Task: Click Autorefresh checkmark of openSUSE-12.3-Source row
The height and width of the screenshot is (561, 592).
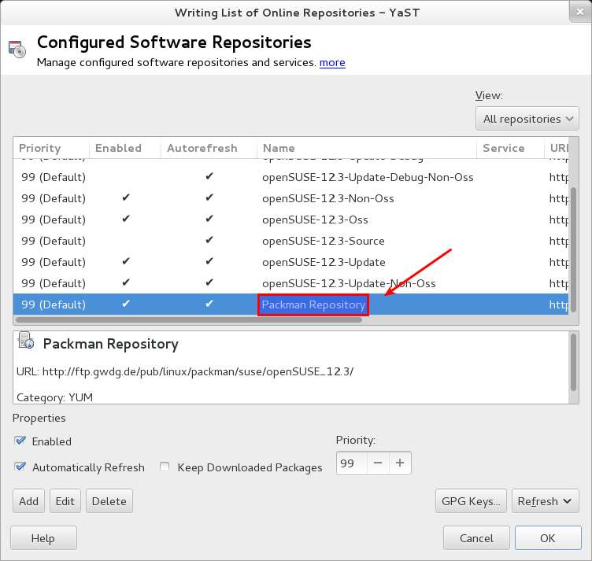Action: point(209,239)
